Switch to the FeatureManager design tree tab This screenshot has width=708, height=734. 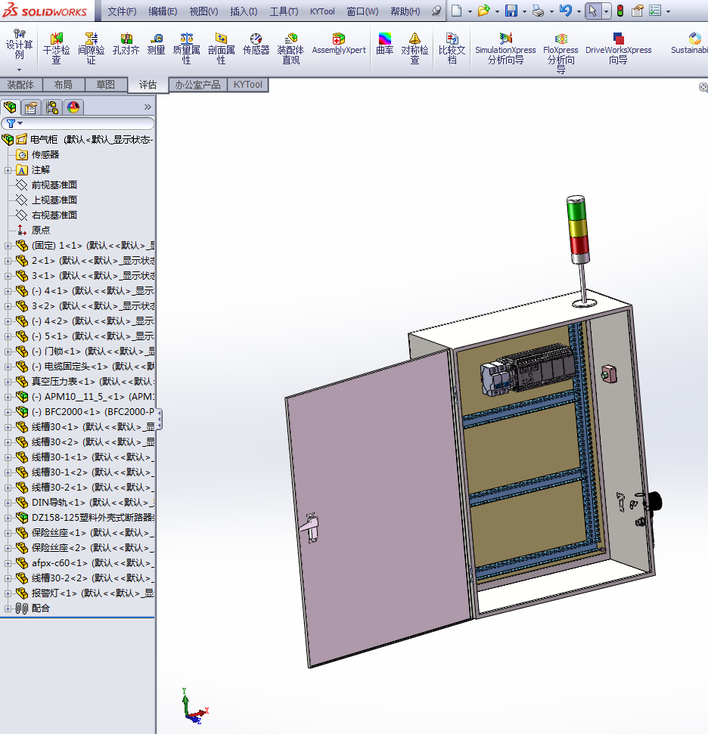pyautogui.click(x=10, y=107)
